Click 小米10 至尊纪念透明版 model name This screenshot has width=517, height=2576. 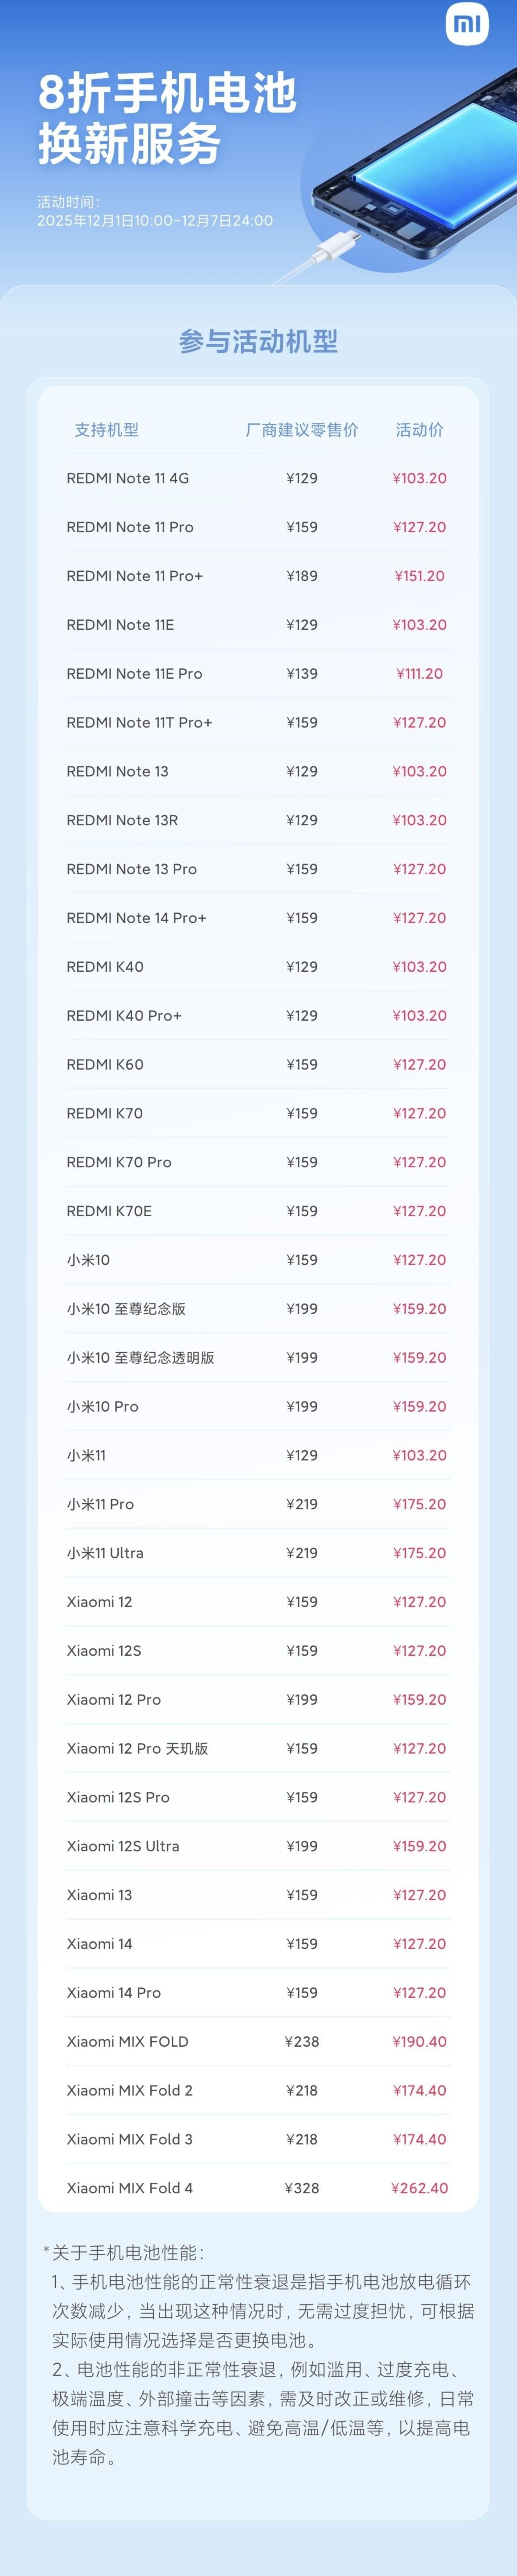pyautogui.click(x=140, y=1358)
